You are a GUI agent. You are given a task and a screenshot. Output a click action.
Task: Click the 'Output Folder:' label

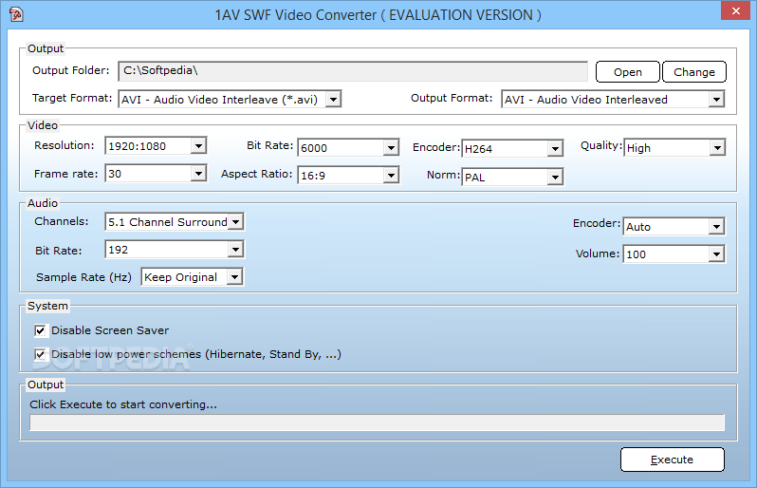(x=71, y=70)
